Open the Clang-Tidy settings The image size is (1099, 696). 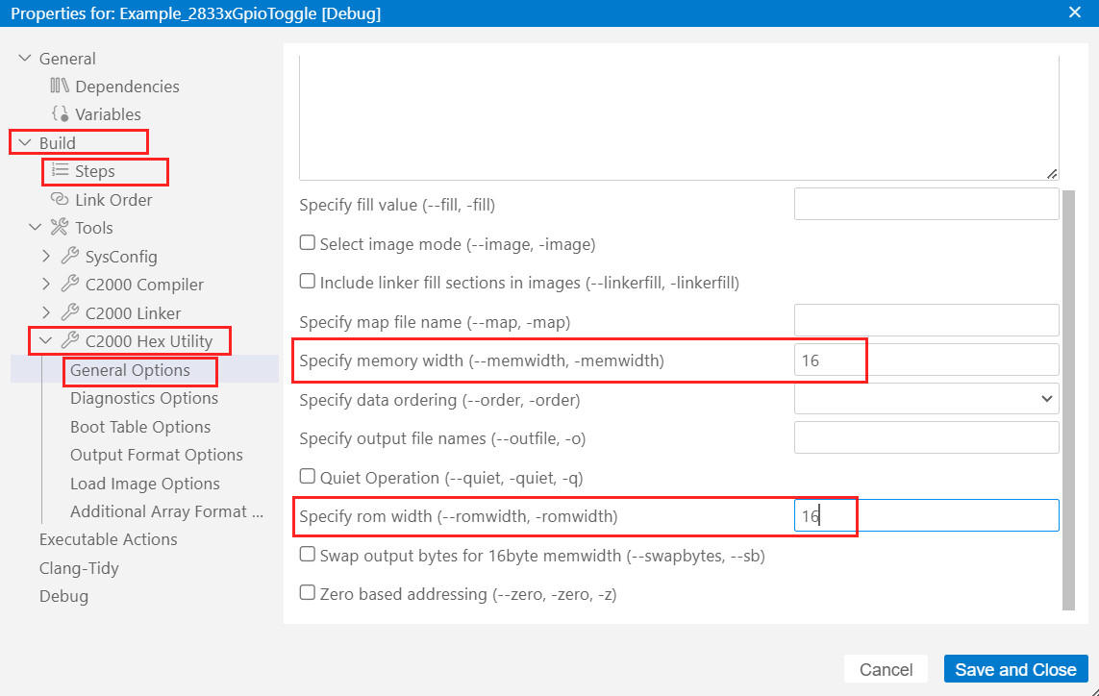79,568
